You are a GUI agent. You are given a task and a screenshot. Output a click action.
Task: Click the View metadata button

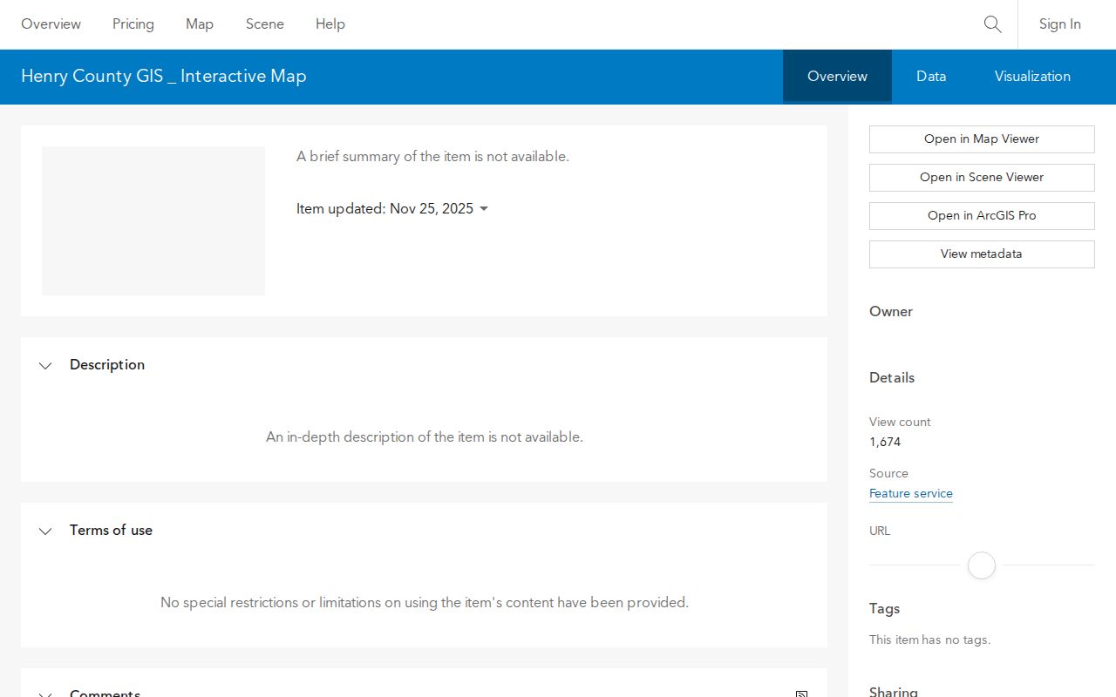coord(982,254)
